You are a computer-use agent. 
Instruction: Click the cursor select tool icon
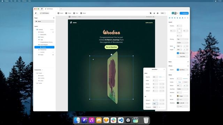(151, 13)
